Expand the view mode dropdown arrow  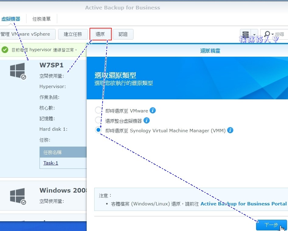coord(254,34)
